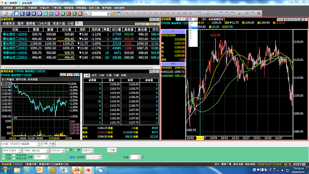
Task: Select the 日 period button on the chart
Action: pos(177,19)
